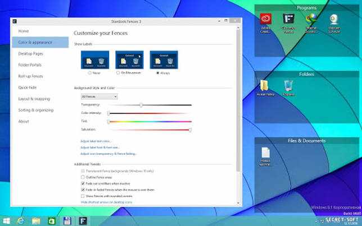Untick Fade in faded Fences on mouseover
Viewport: 362px width, 226px height.
tap(83, 190)
